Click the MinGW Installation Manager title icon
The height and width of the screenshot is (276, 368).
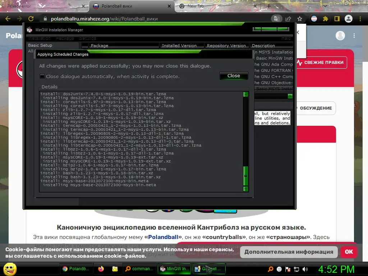tap(29, 30)
